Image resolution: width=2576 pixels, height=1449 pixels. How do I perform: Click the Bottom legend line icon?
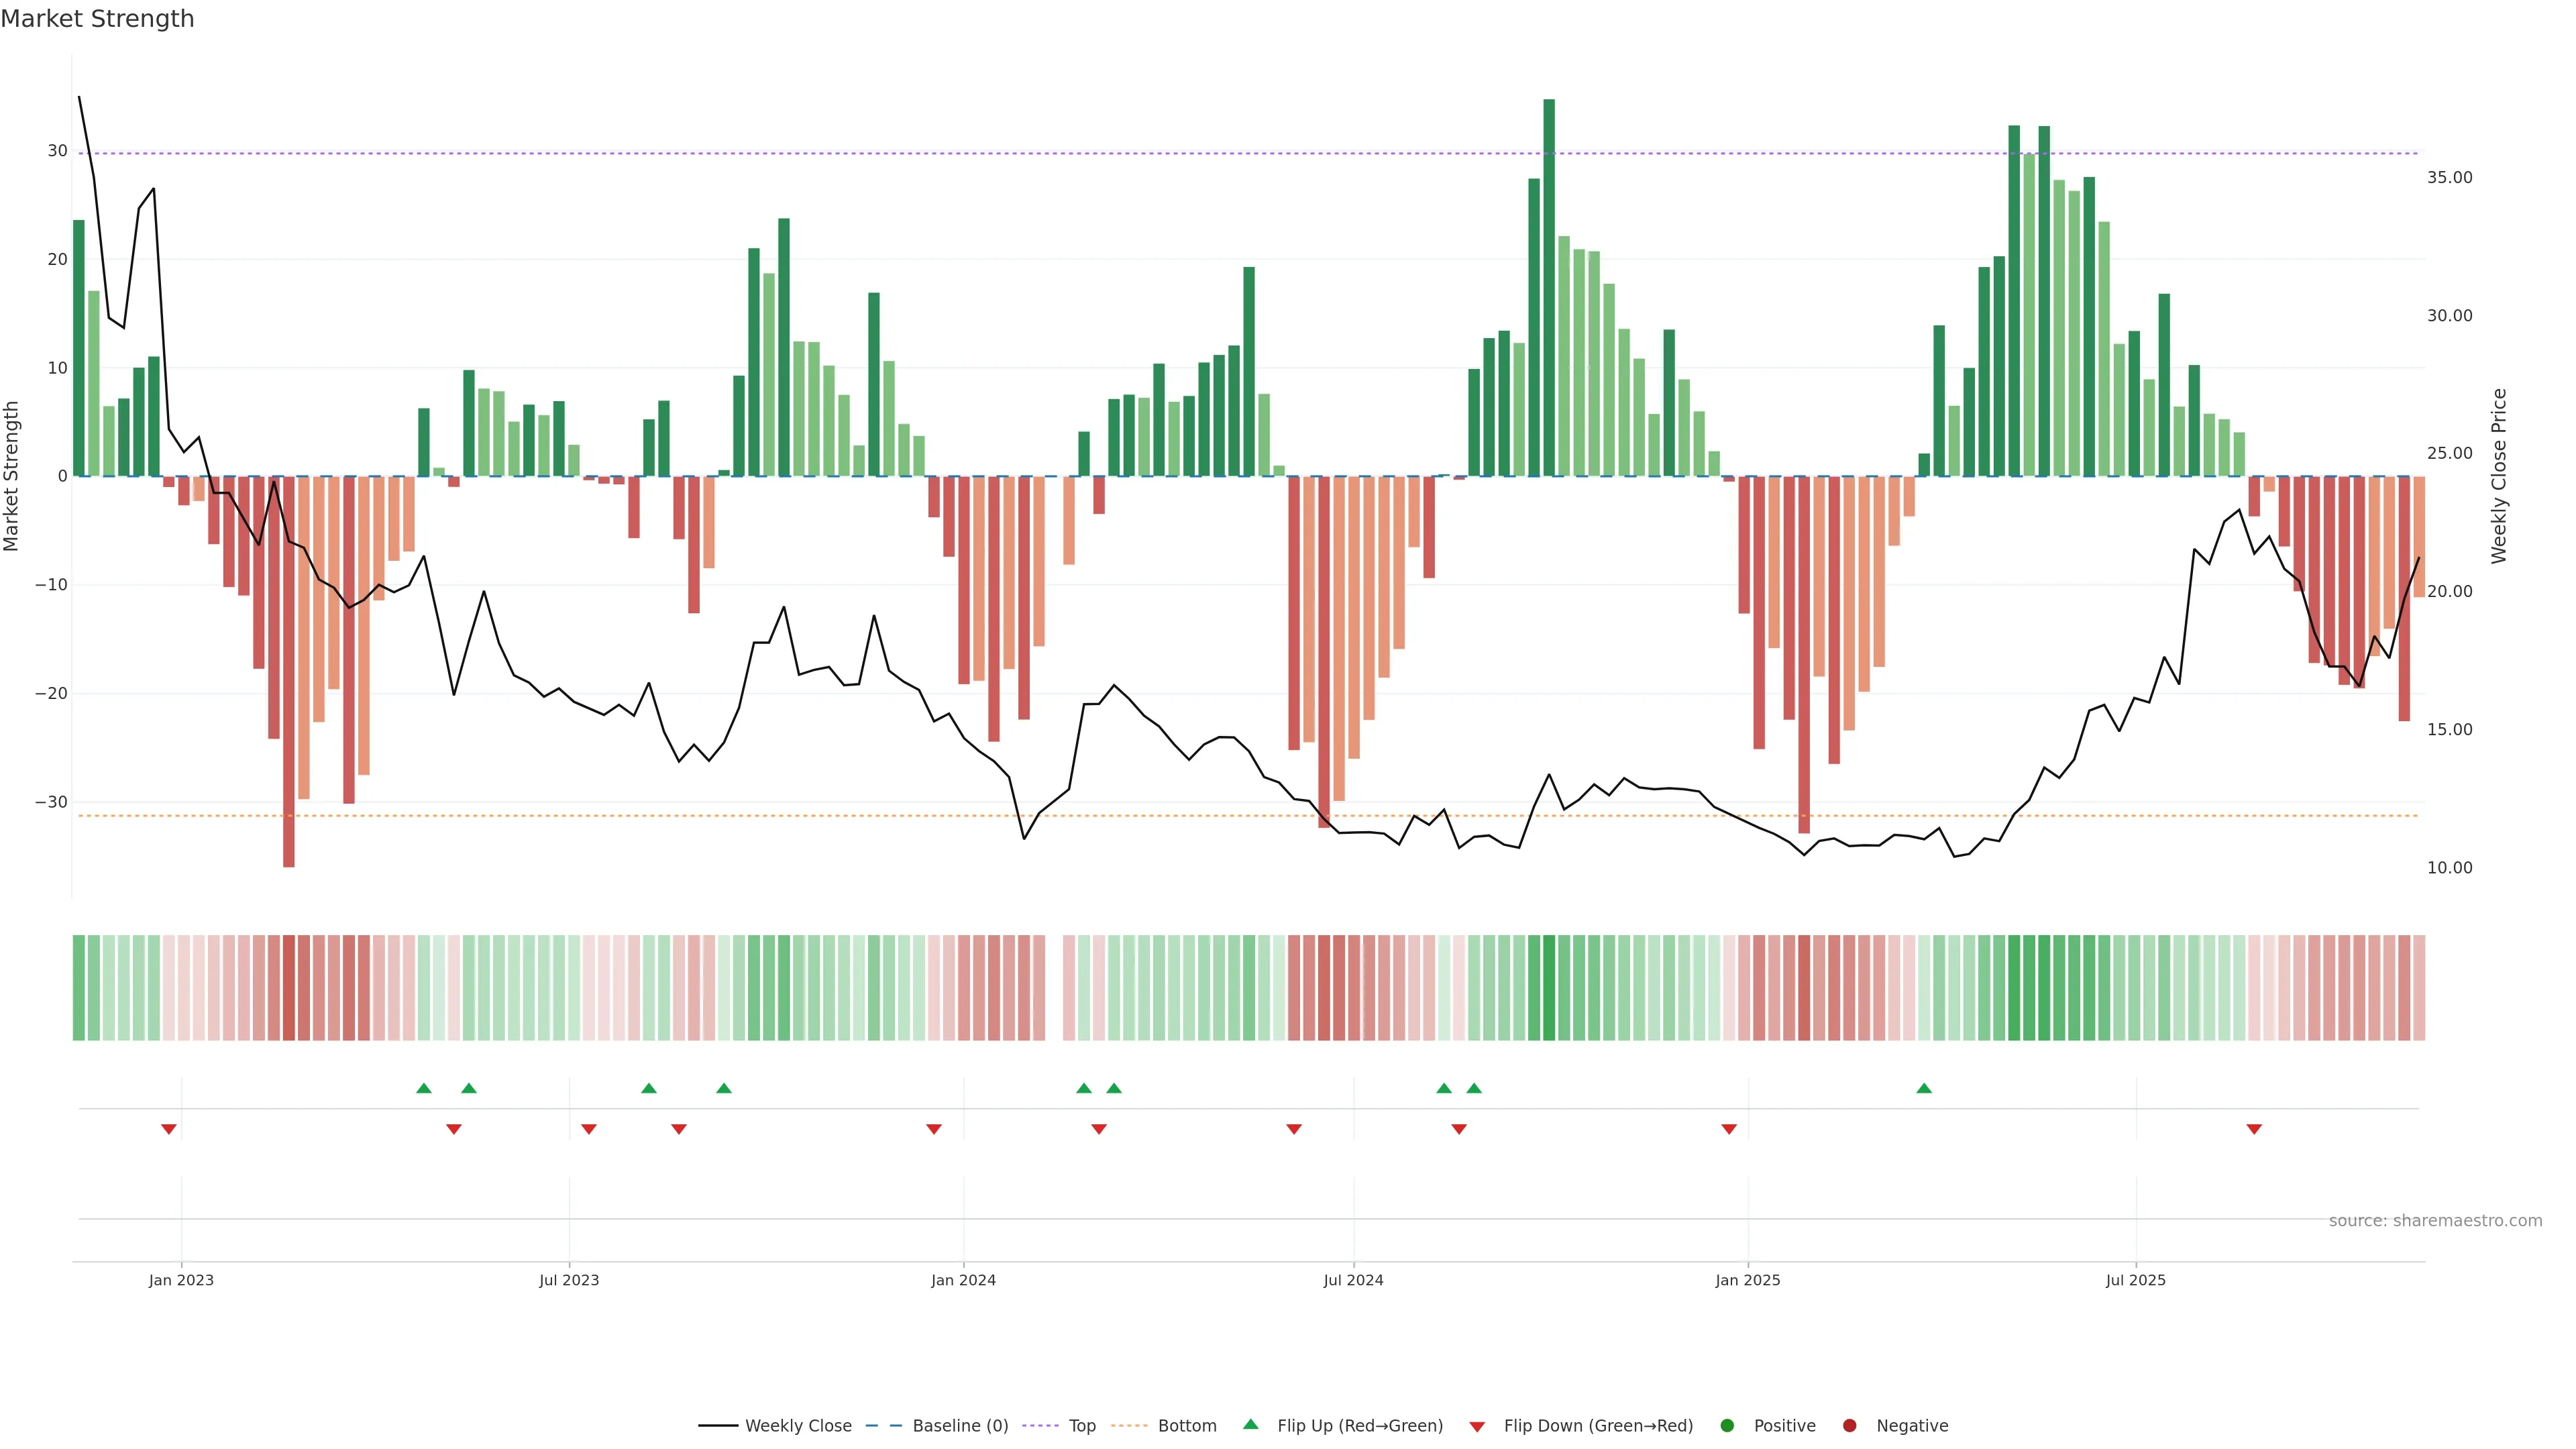[x=1129, y=1425]
